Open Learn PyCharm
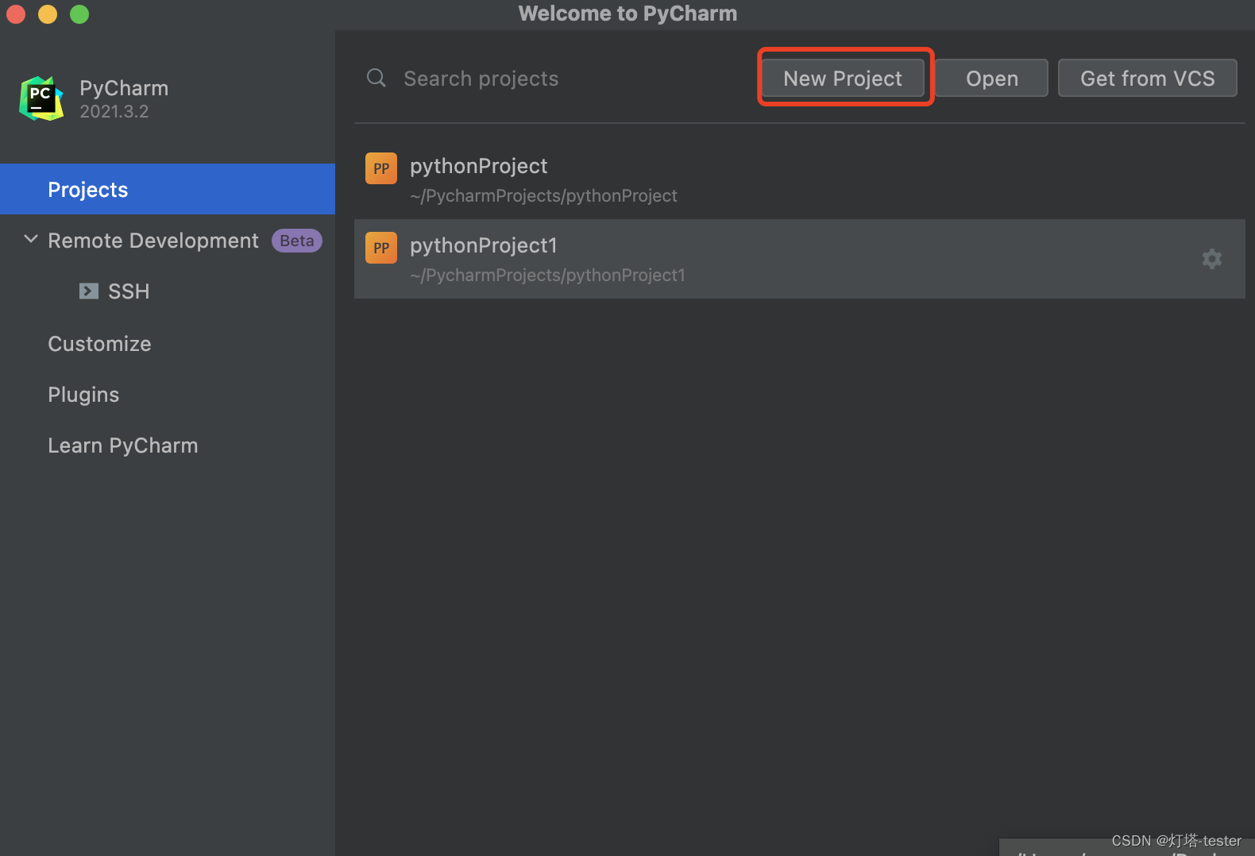This screenshot has height=856, width=1255. 123,445
